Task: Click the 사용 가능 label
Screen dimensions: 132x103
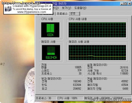Action: point(93,71)
